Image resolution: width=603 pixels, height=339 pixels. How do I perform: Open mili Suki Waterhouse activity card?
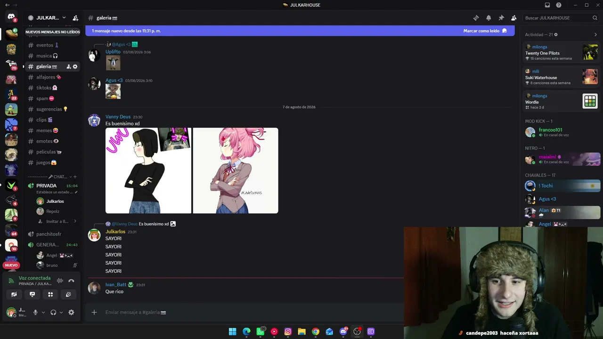pyautogui.click(x=562, y=77)
